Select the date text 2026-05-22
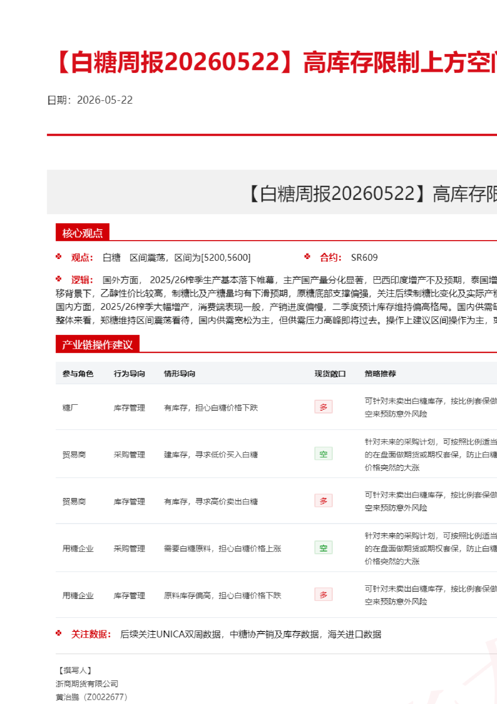The image size is (497, 704). (105, 100)
